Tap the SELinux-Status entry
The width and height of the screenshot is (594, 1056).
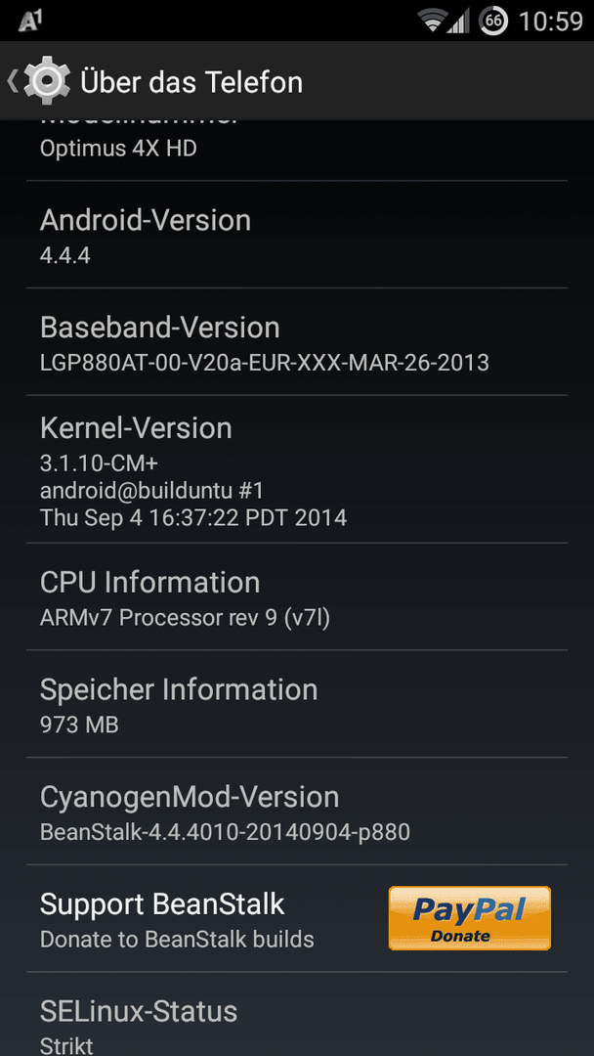point(297,1014)
